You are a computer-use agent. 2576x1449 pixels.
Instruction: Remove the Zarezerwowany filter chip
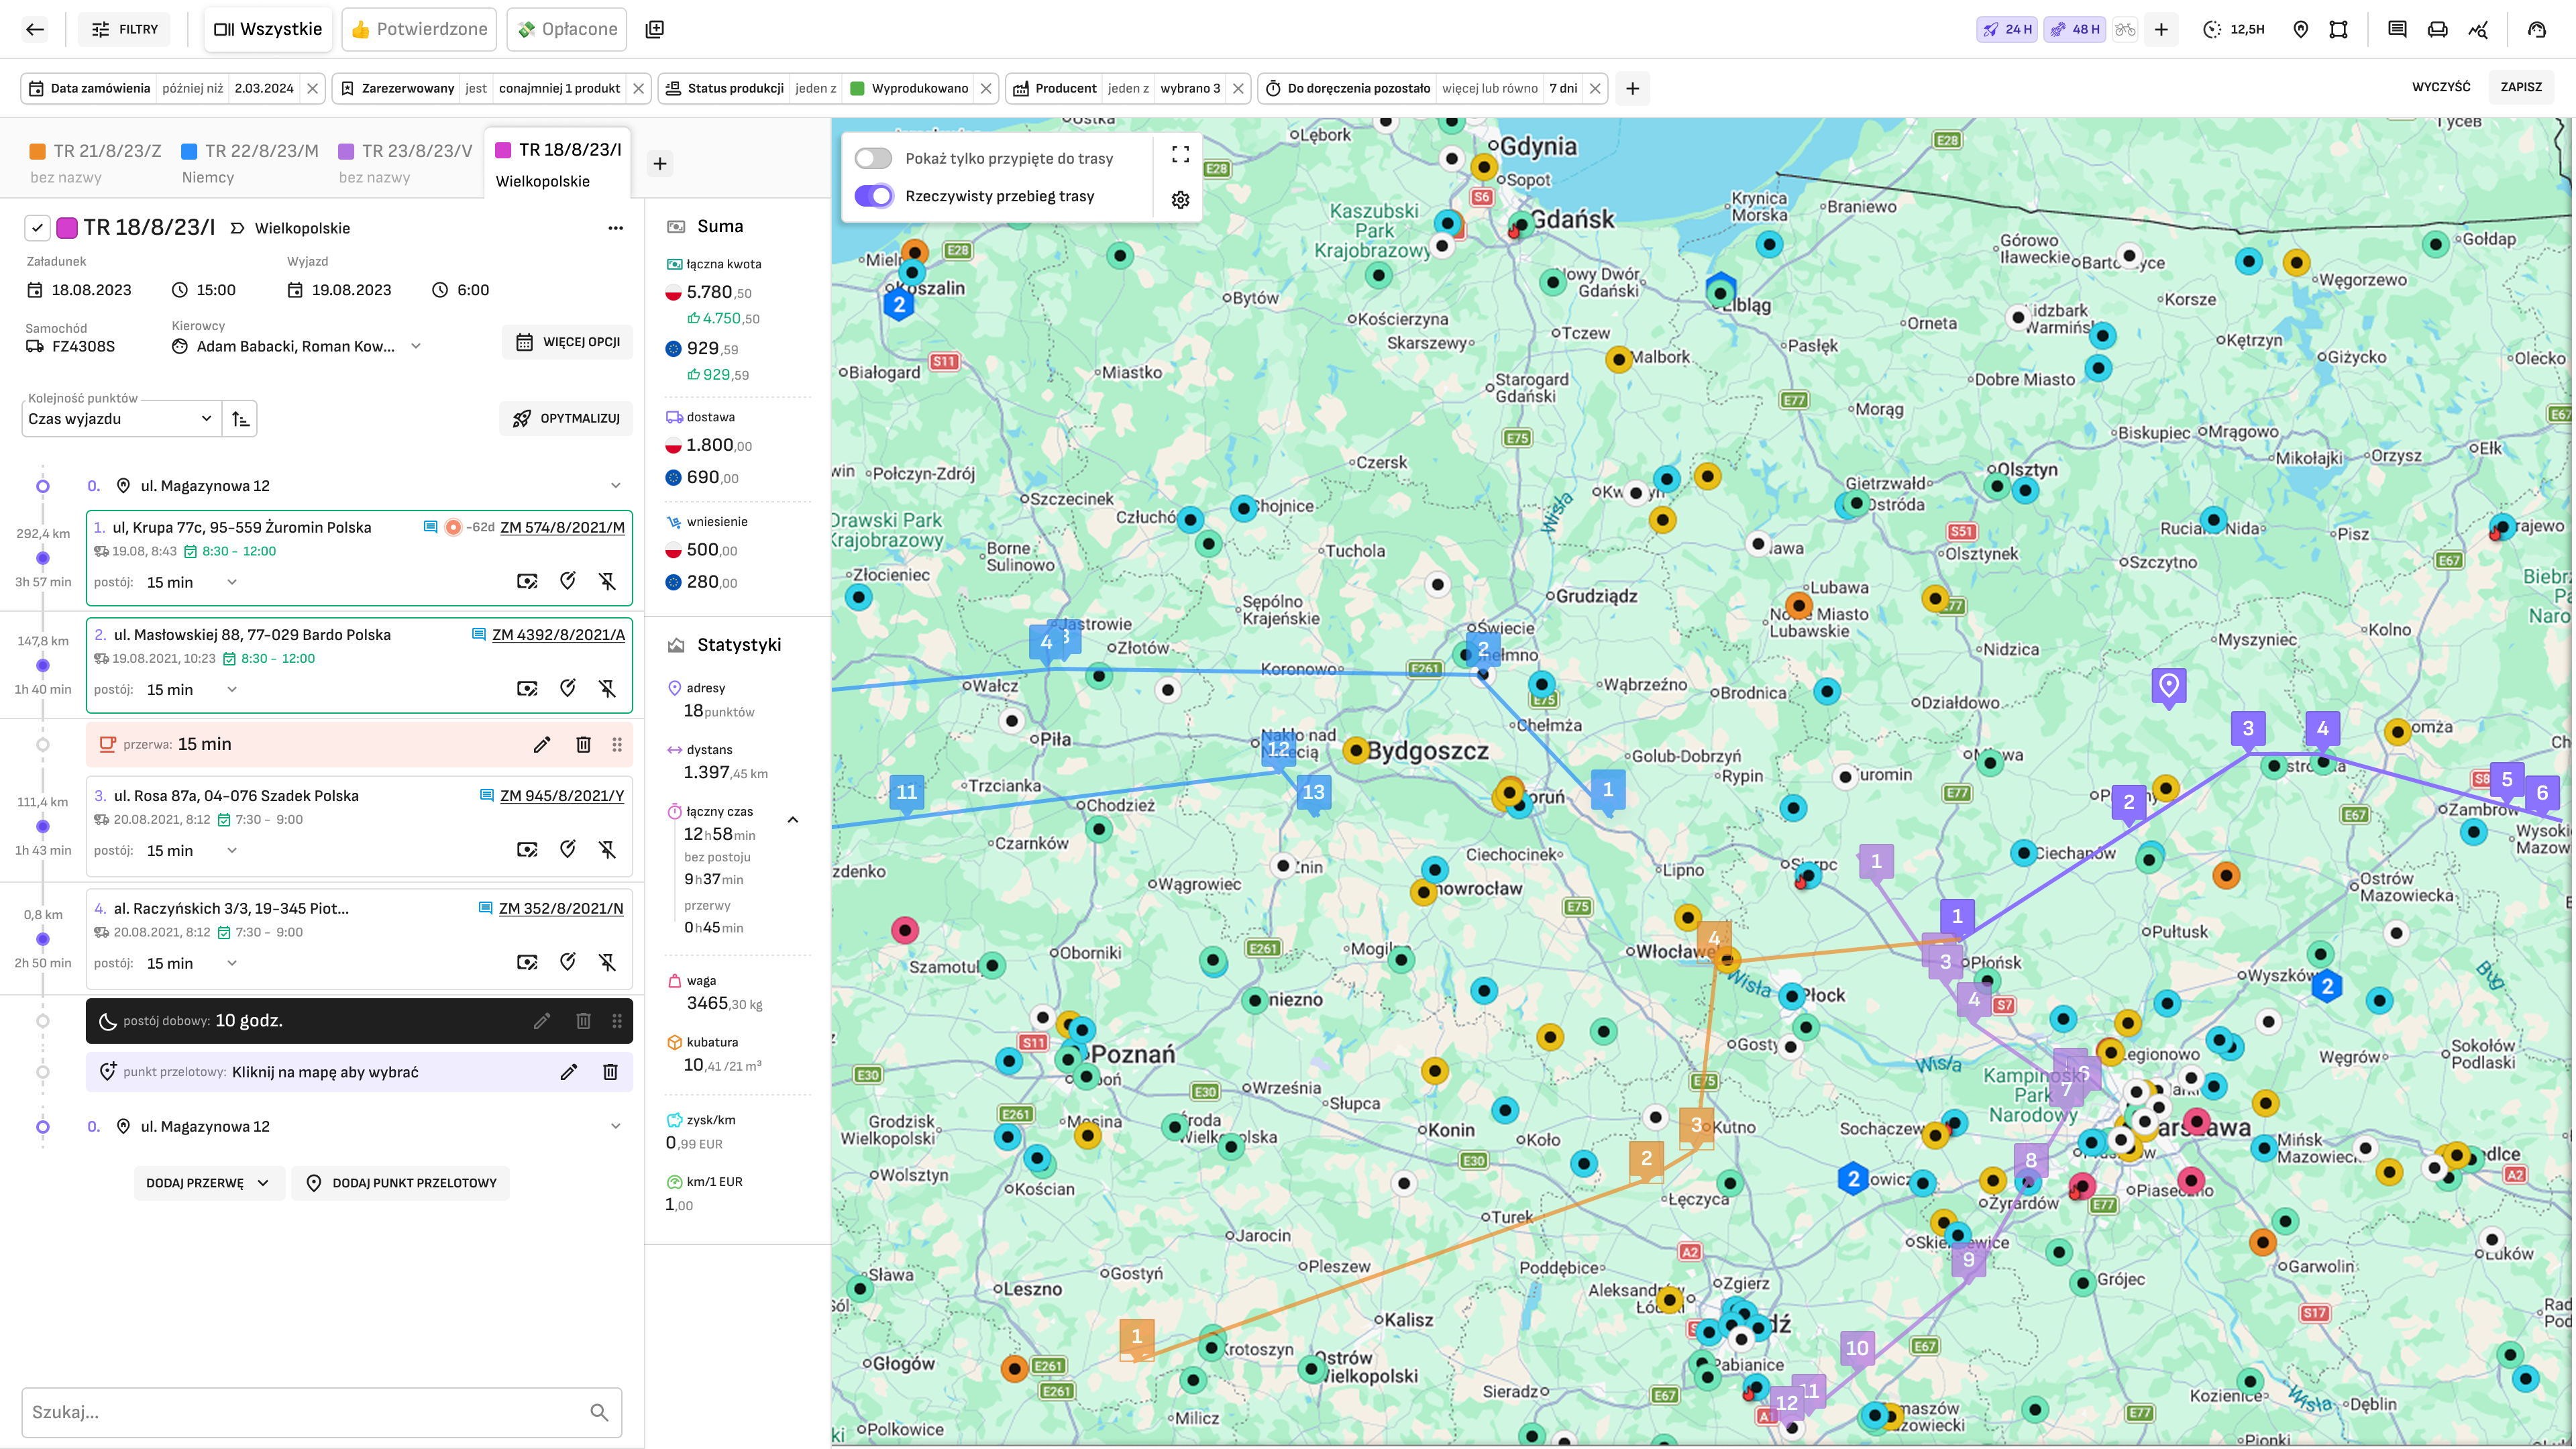pos(638,88)
